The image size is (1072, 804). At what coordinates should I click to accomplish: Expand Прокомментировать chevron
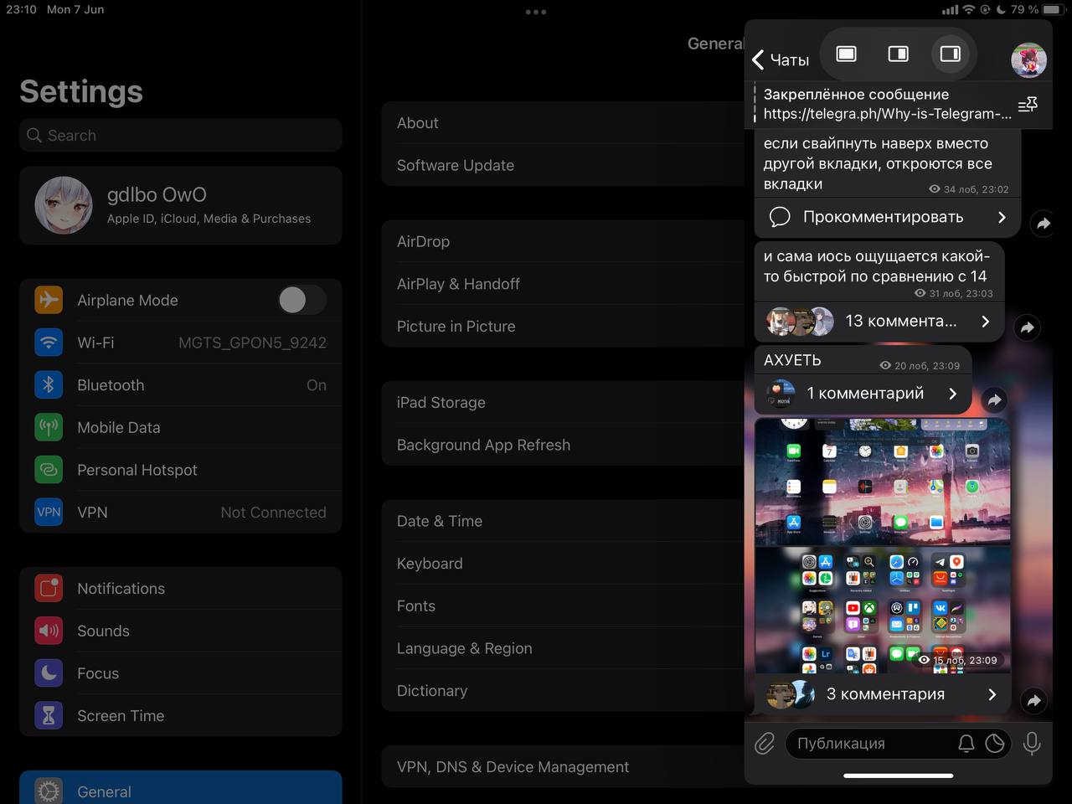1002,217
